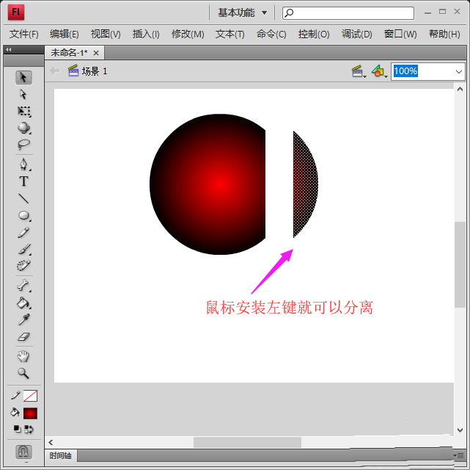The image size is (470, 470).
Task: Click the stroke color pencil icon
Action: [15, 396]
